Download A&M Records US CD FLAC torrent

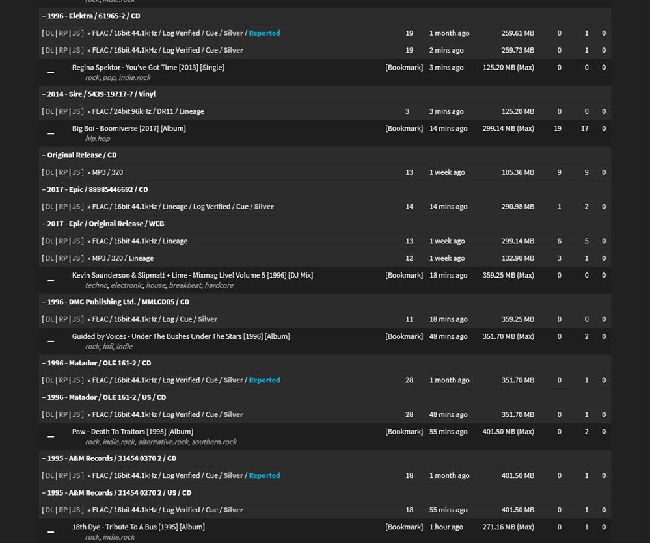49,510
